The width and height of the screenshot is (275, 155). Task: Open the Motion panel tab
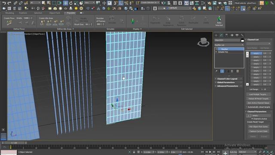pos(232,35)
